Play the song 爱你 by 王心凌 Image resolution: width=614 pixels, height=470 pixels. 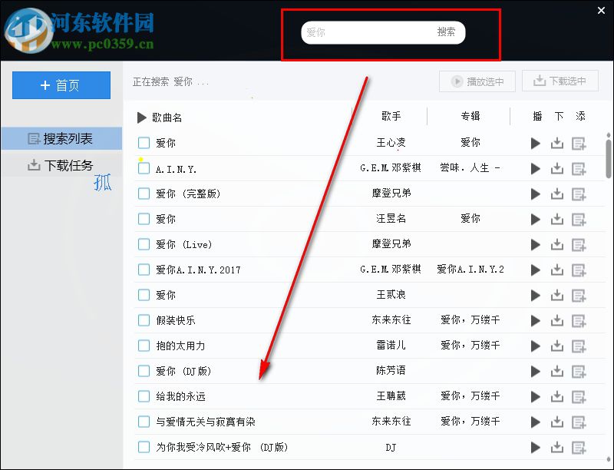click(x=536, y=143)
